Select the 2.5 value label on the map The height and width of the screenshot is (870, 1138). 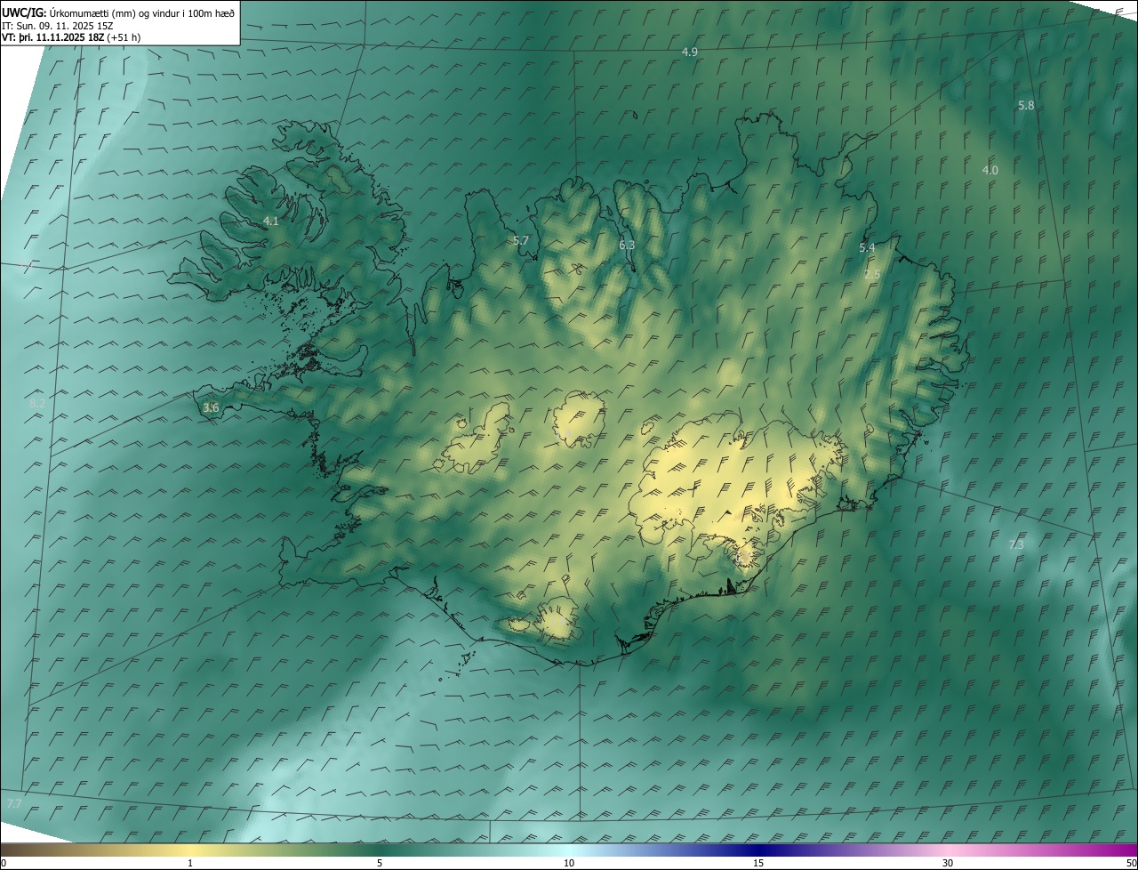[x=872, y=275]
